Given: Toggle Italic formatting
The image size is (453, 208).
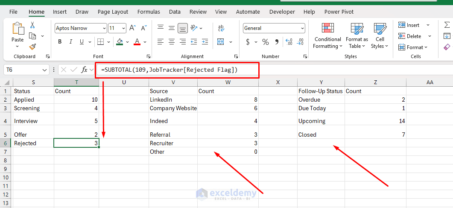Looking at the screenshot, I should (x=71, y=42).
